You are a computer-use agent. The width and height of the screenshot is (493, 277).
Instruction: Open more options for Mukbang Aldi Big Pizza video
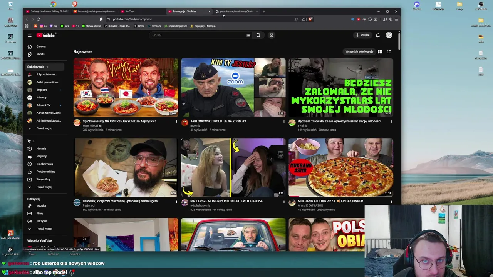(392, 201)
